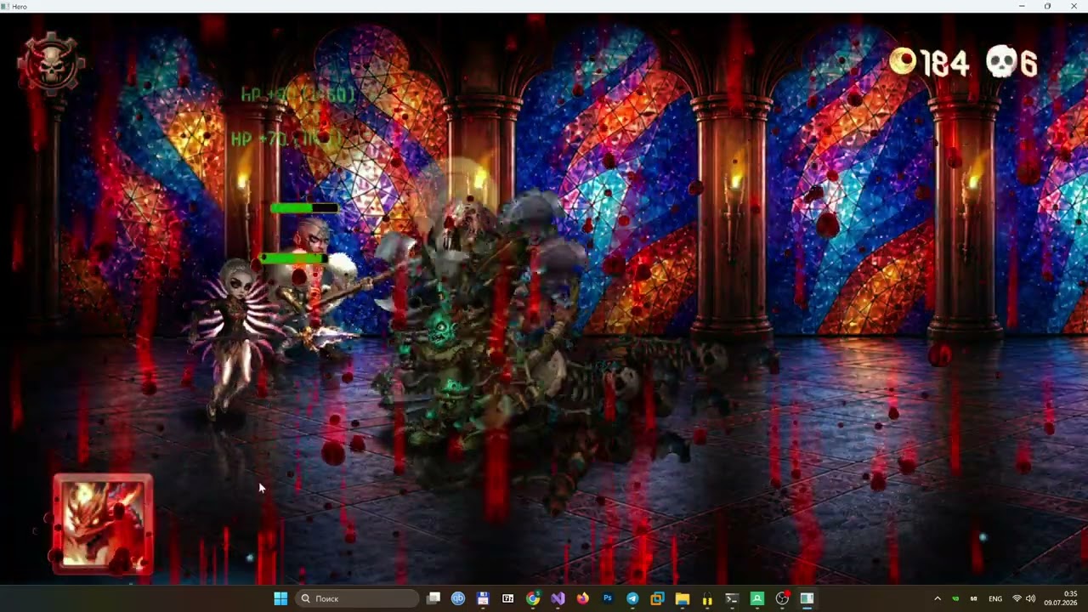Screen dimensions: 1088x612
Task: Switch to Photoshop in the taskbar
Action: point(608,598)
